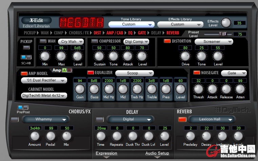Viewport: 258px width, 161px height.
Task: Click the Compressor Tone knob
Action: point(114,56)
